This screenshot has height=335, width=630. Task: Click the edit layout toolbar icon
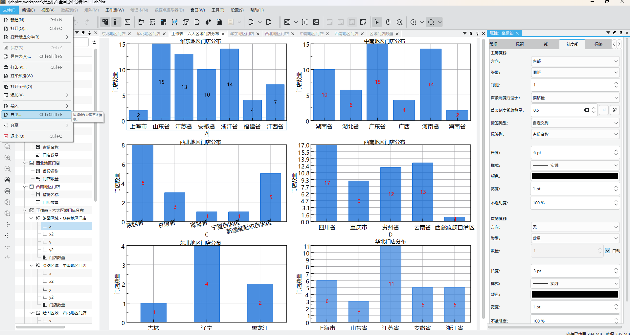[x=363, y=22]
